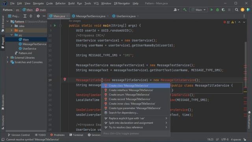Open the Main run configuration dropdown

pos(198,10)
